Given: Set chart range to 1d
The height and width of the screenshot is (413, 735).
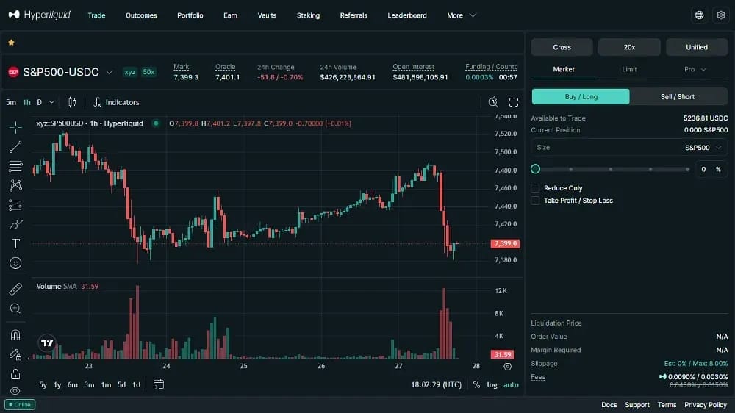Looking at the screenshot, I should [x=137, y=384].
